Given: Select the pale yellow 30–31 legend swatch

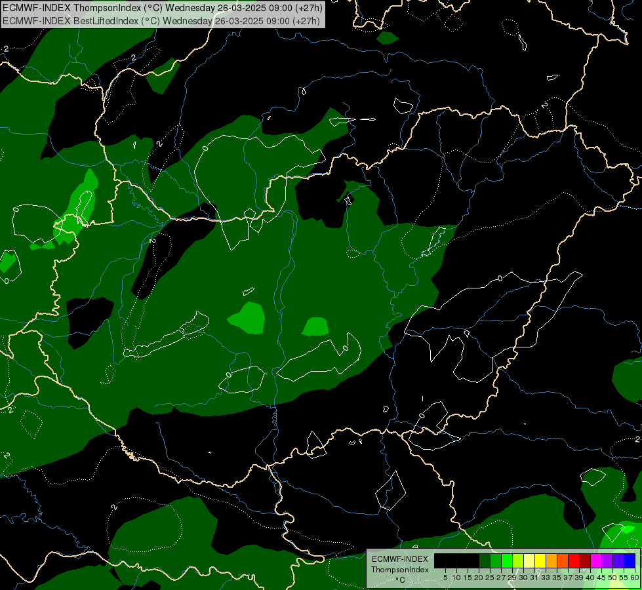Looking at the screenshot, I should tap(529, 560).
